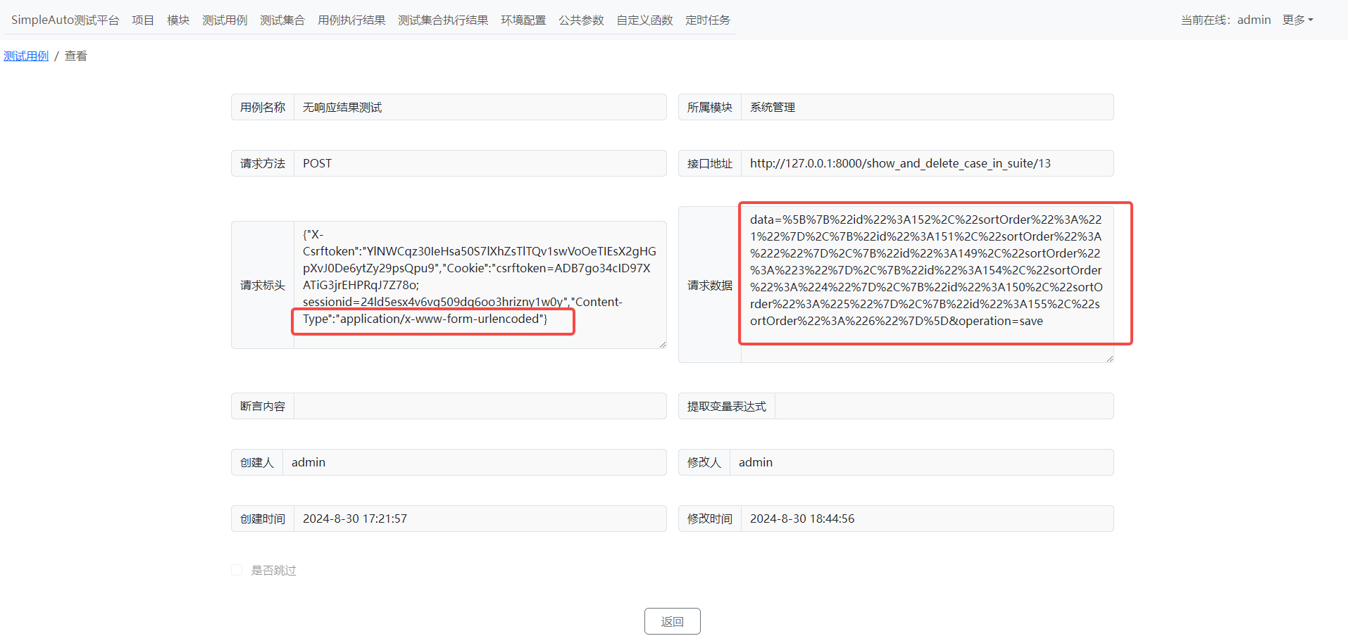Image resolution: width=1348 pixels, height=636 pixels.
Task: Toggle the 是否跳过 checkbox
Action: click(x=237, y=570)
